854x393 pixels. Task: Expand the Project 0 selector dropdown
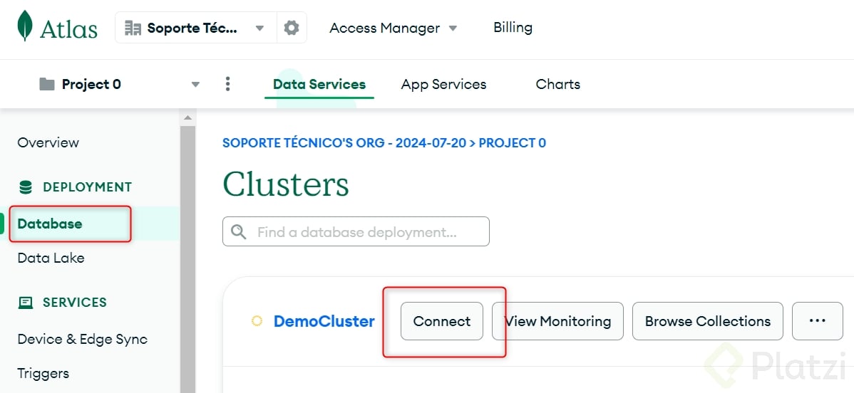[195, 84]
